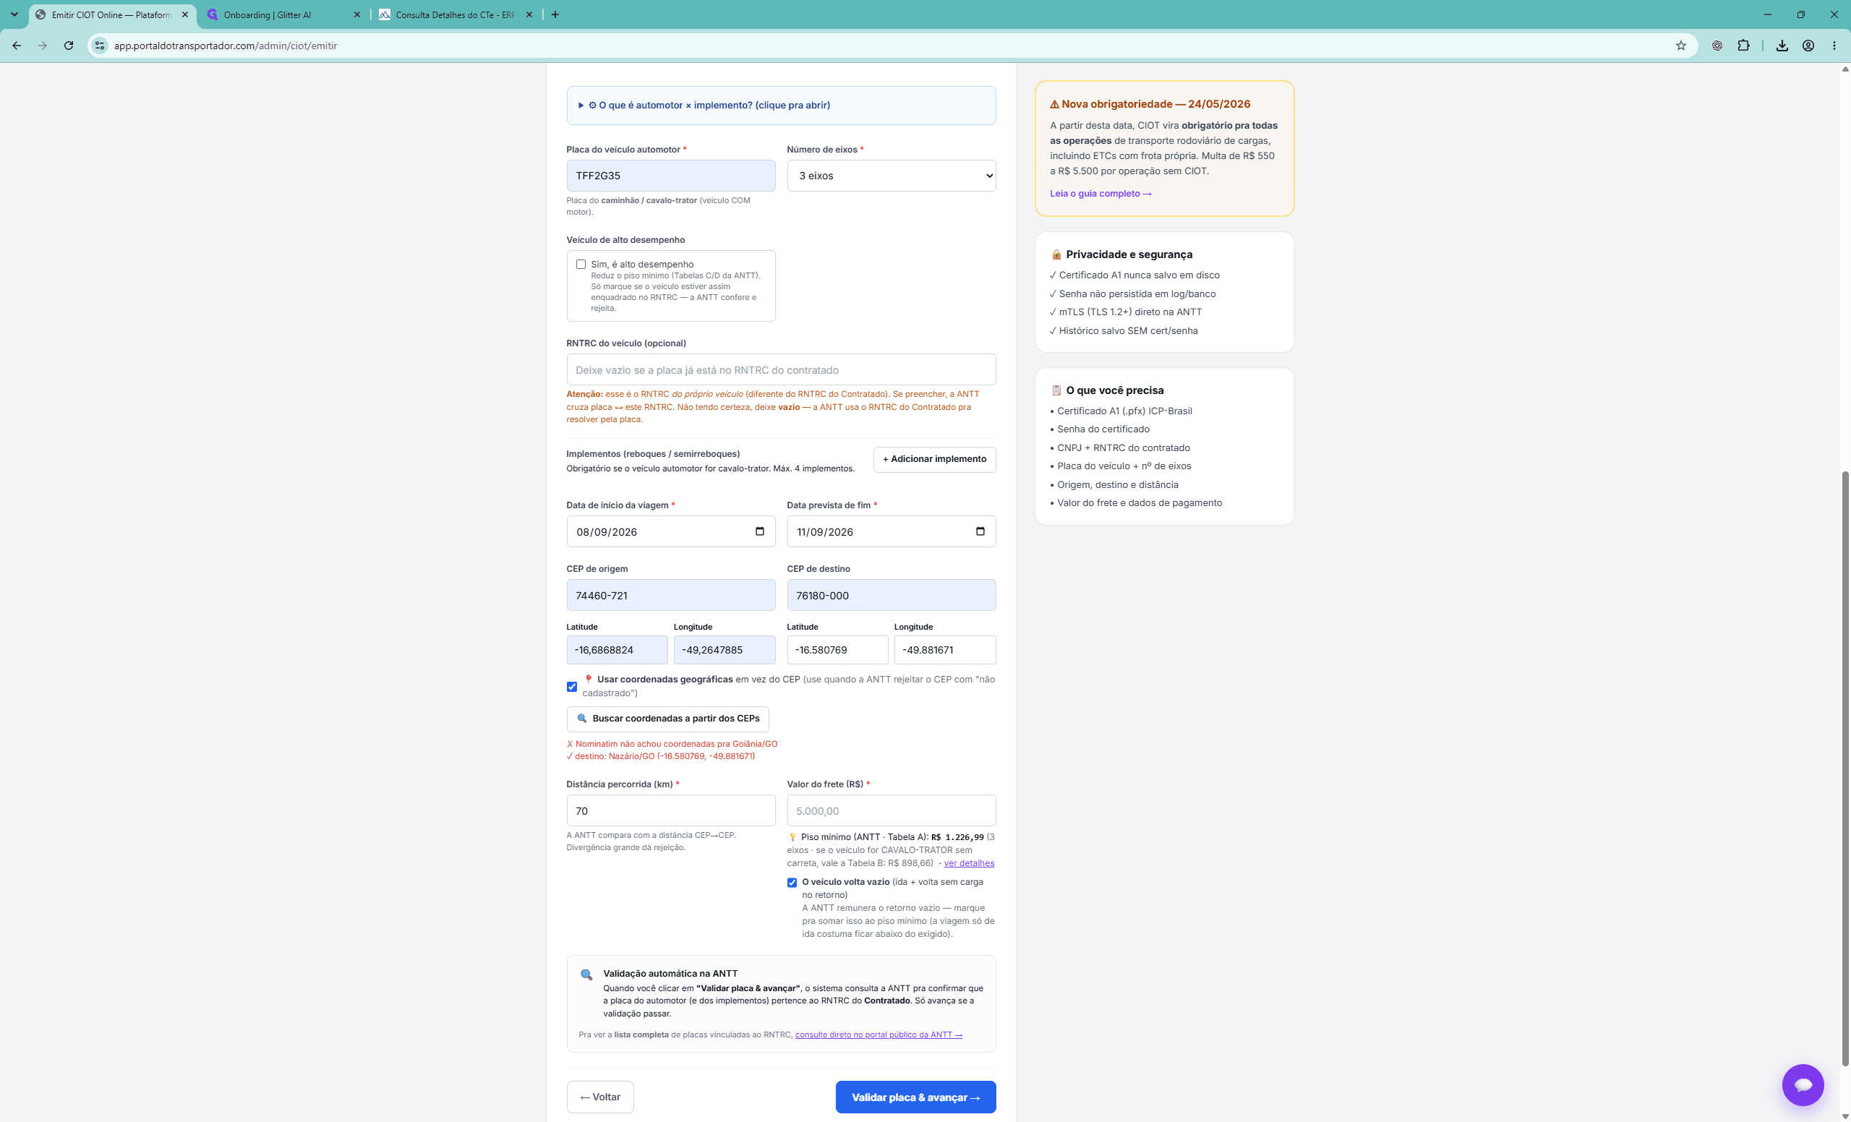Open 'Leia o guia completo' link

(1100, 193)
